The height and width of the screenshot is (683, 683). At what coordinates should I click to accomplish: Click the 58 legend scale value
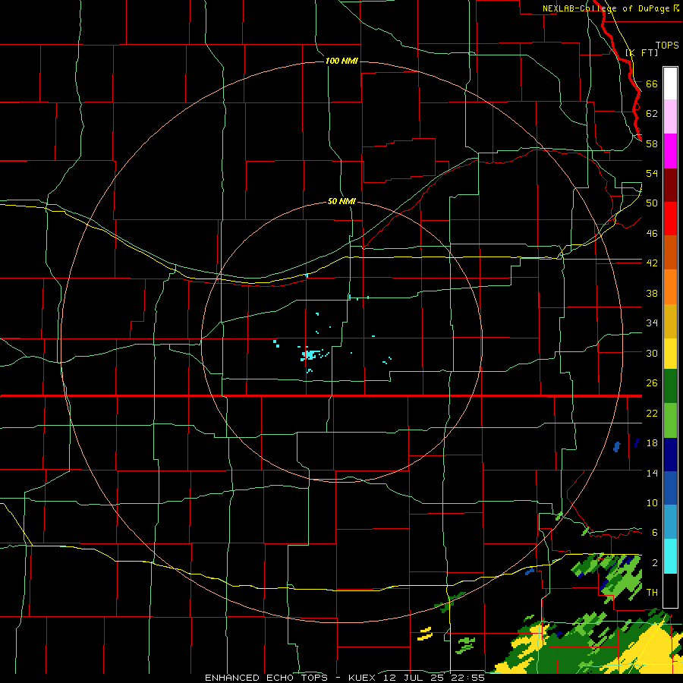tap(652, 143)
